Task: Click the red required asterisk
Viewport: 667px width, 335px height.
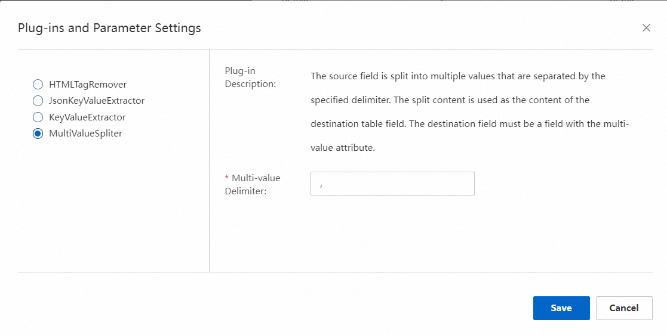Action: [227, 178]
